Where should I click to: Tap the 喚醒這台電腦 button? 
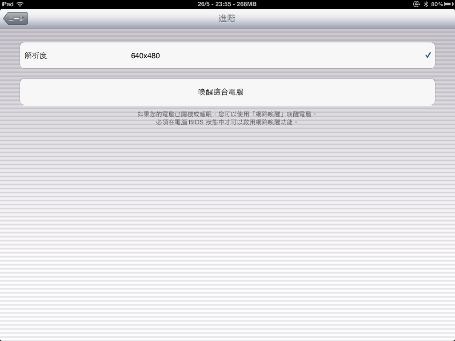click(227, 92)
